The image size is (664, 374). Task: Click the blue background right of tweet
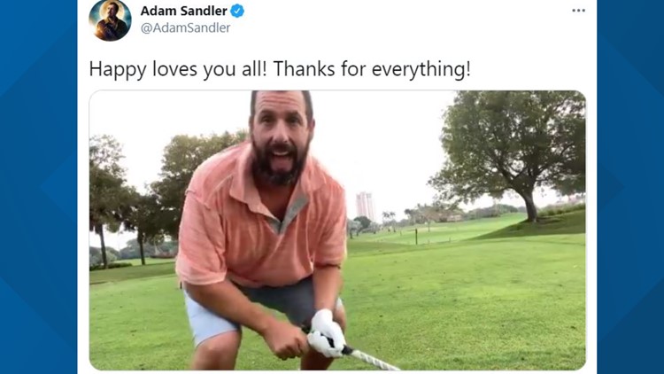coord(630,187)
